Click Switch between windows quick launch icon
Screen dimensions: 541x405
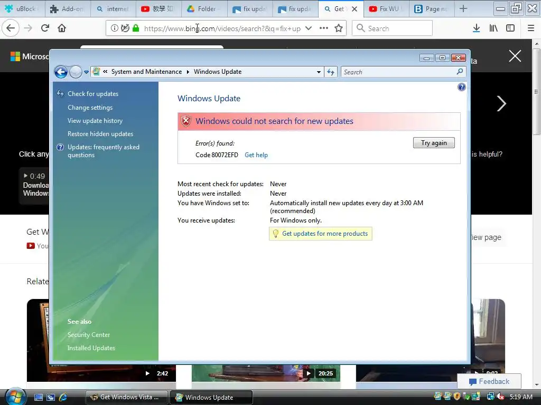(51, 398)
